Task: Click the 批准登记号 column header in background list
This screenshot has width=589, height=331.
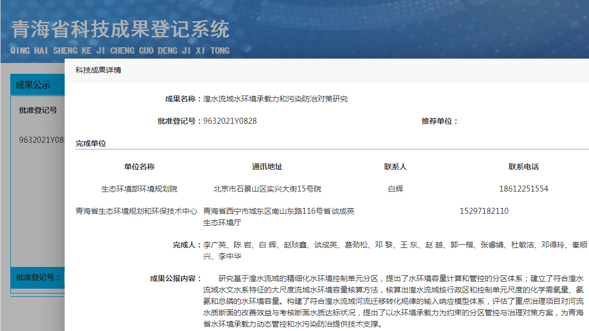Action: tap(38, 110)
